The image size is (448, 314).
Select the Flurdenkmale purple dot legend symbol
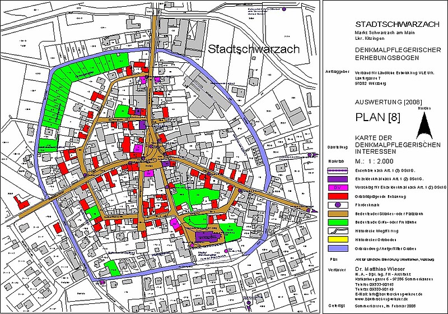[x=337, y=206]
